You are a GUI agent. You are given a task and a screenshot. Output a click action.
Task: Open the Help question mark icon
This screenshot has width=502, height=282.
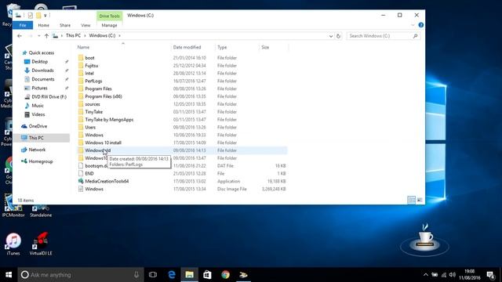pyautogui.click(x=420, y=25)
